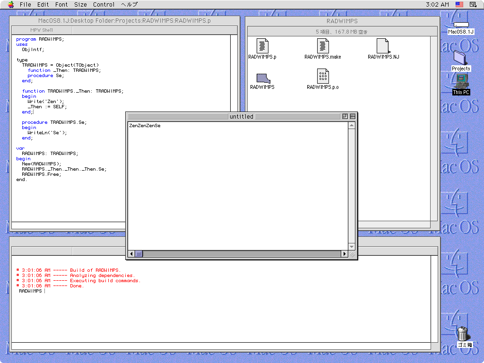Viewport: 484px width, 363px height.
Task: Select the RADWIMPS.make file icon
Action: (322, 49)
